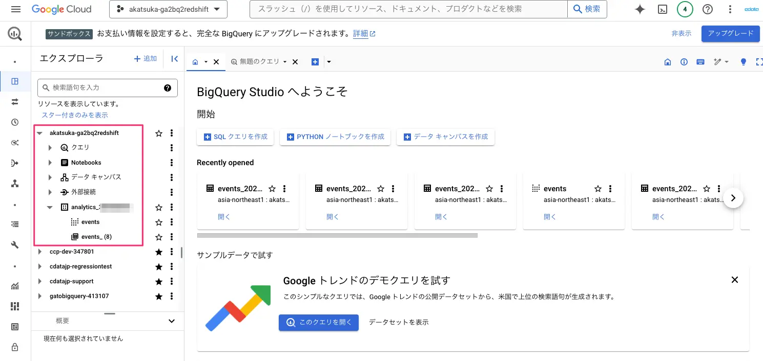This screenshot has height=361, width=763.
Task: Open notifications badge showing 4
Action: [685, 9]
